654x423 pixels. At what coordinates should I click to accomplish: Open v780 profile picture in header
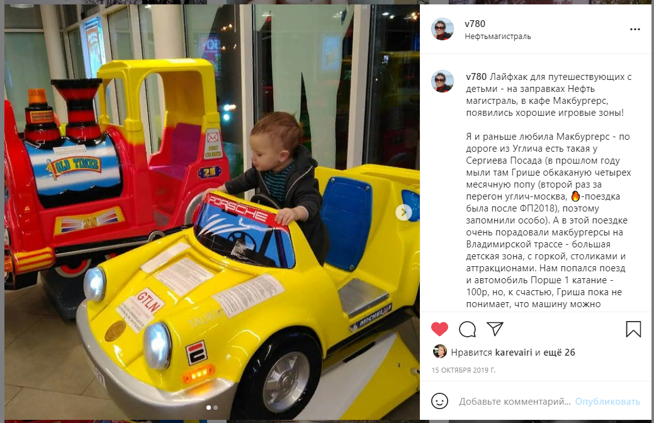coord(442,29)
